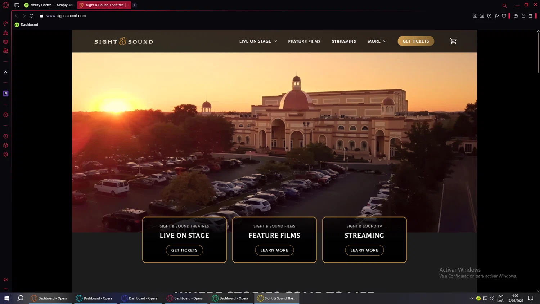This screenshot has width=540, height=304.
Task: Open the Windows Start menu
Action: click(6, 298)
